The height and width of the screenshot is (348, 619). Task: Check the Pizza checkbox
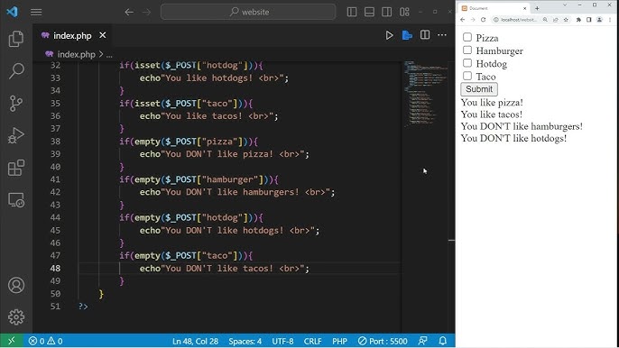click(467, 37)
